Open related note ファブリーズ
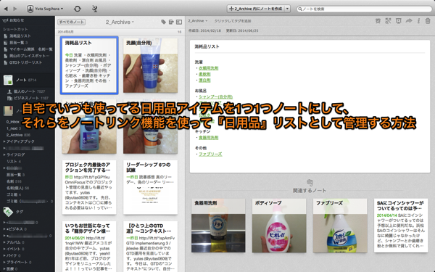Screen dimensions: 435x272 340,226
